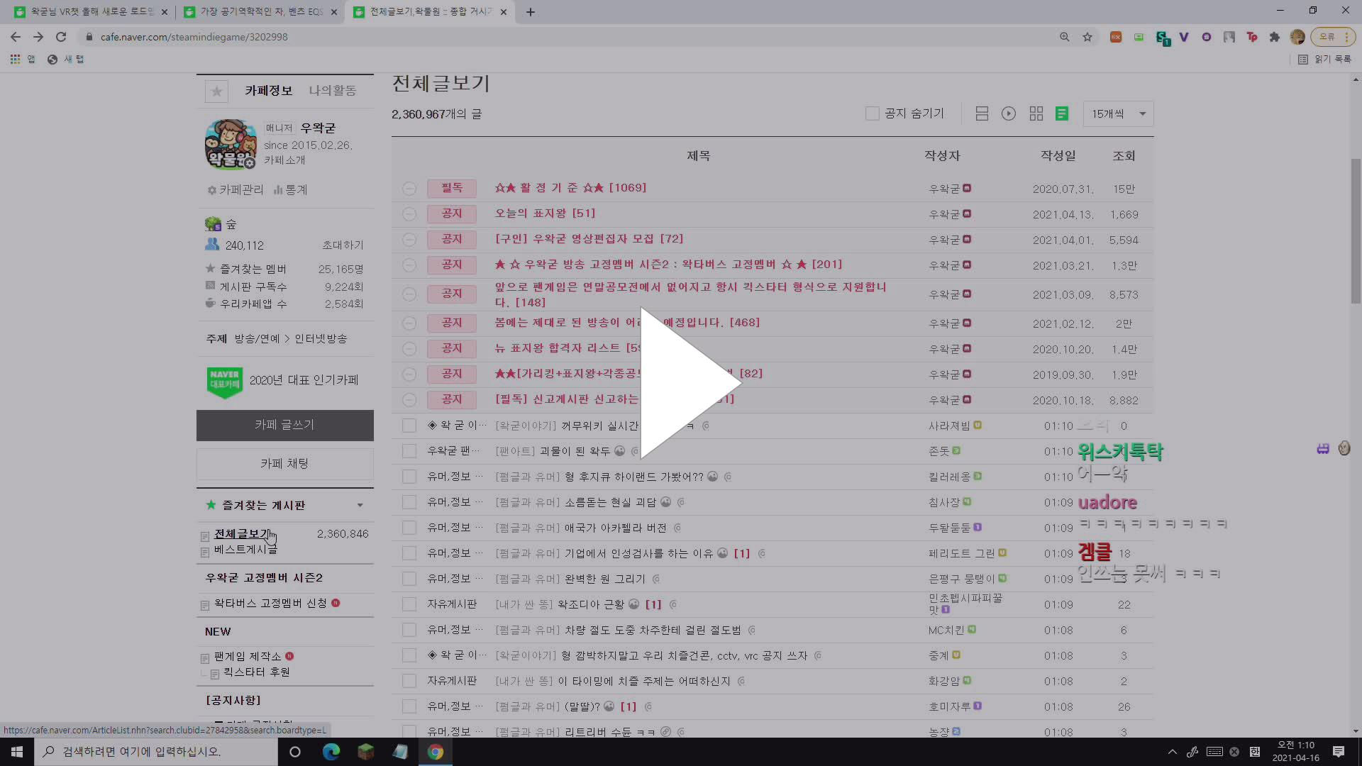Switch to the 벤츠 EQS browser tab

[260, 12]
